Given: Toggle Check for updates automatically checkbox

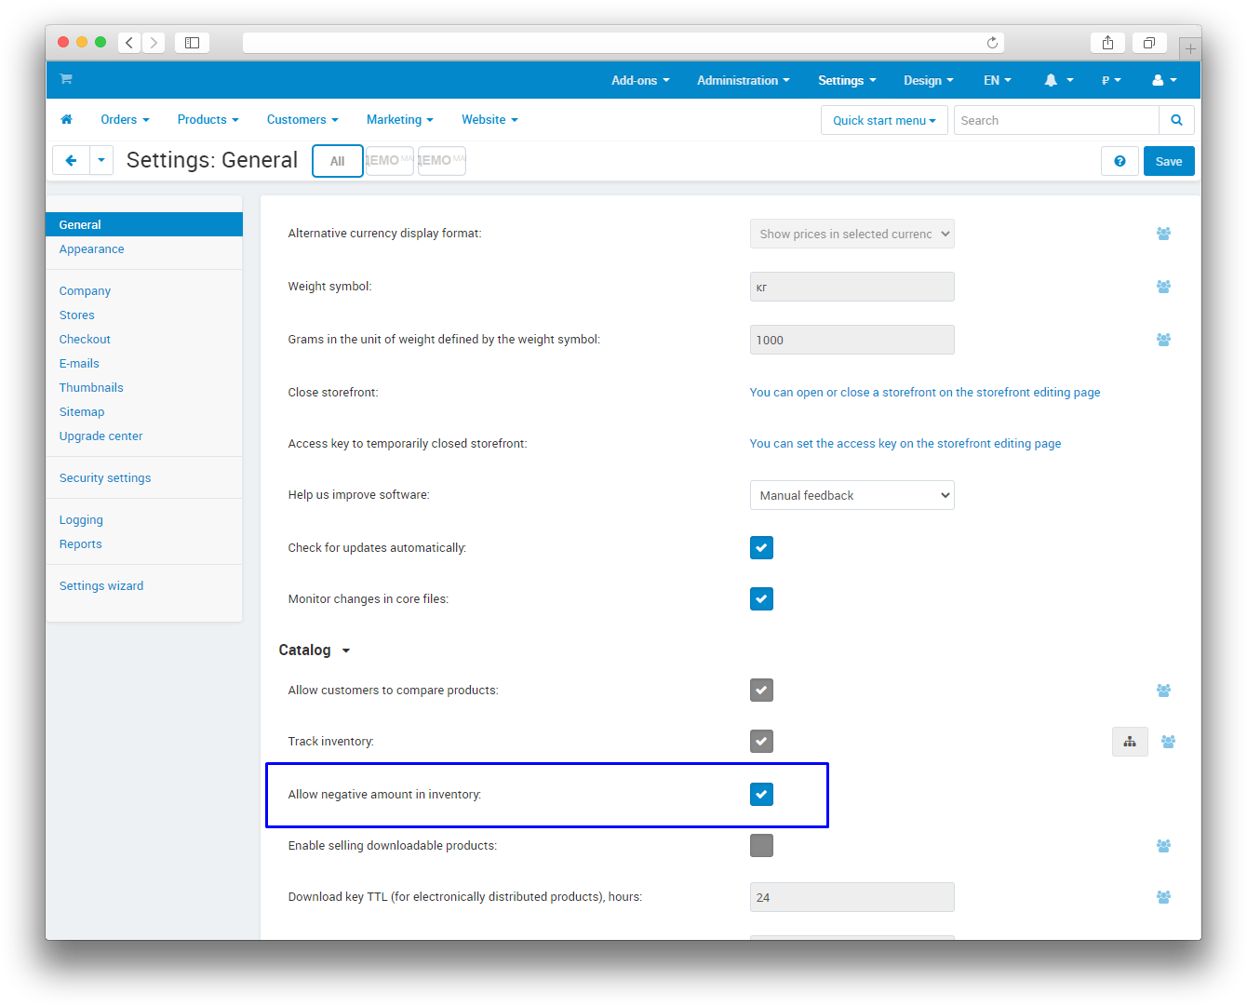Looking at the screenshot, I should (x=761, y=548).
